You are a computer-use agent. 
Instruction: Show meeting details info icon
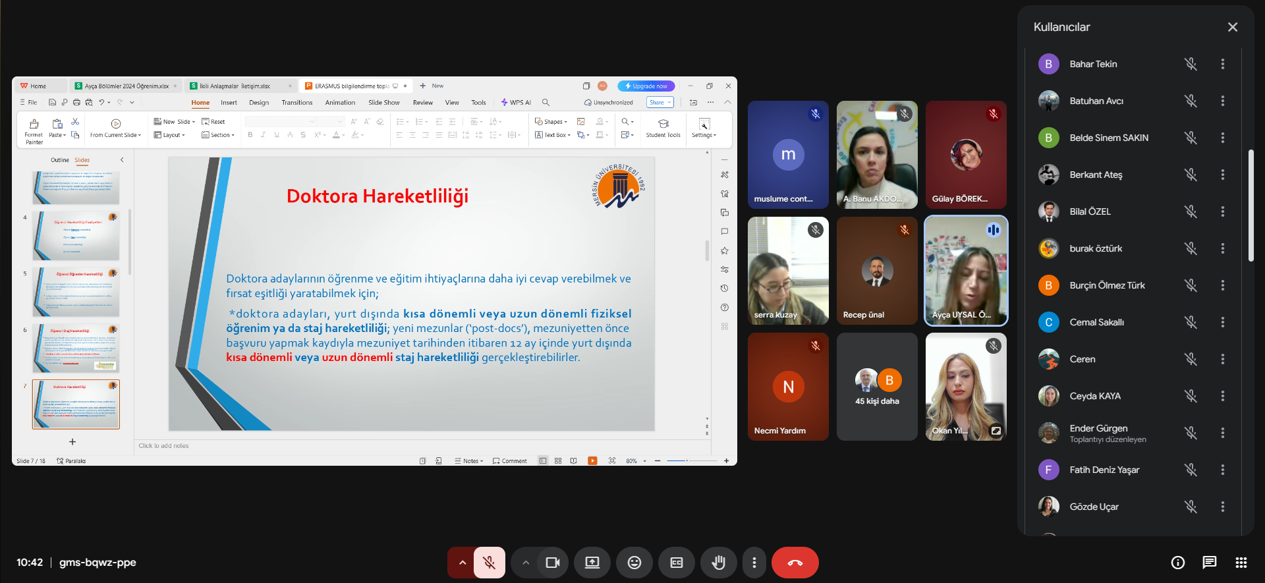coord(1177,563)
